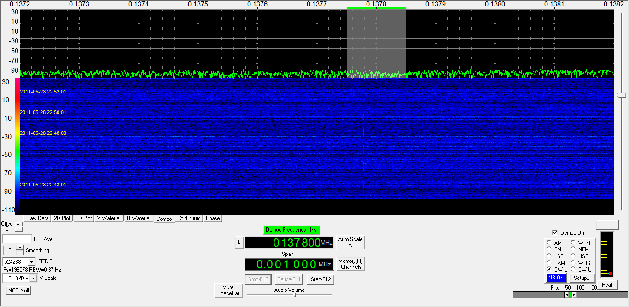The image size is (629, 307).
Task: Click the 0.1375 frequency axis label
Action: [x=198, y=4]
